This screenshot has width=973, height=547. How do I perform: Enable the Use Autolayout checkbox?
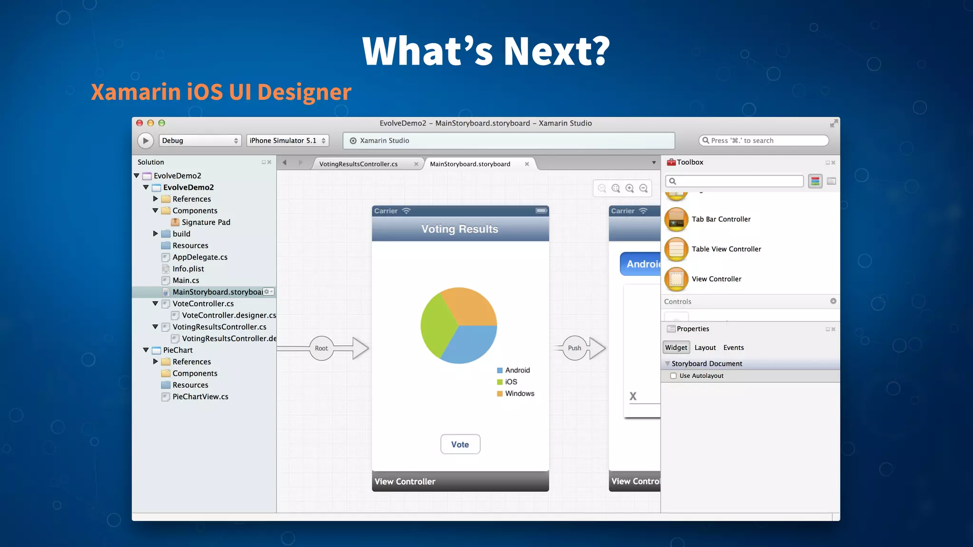673,376
